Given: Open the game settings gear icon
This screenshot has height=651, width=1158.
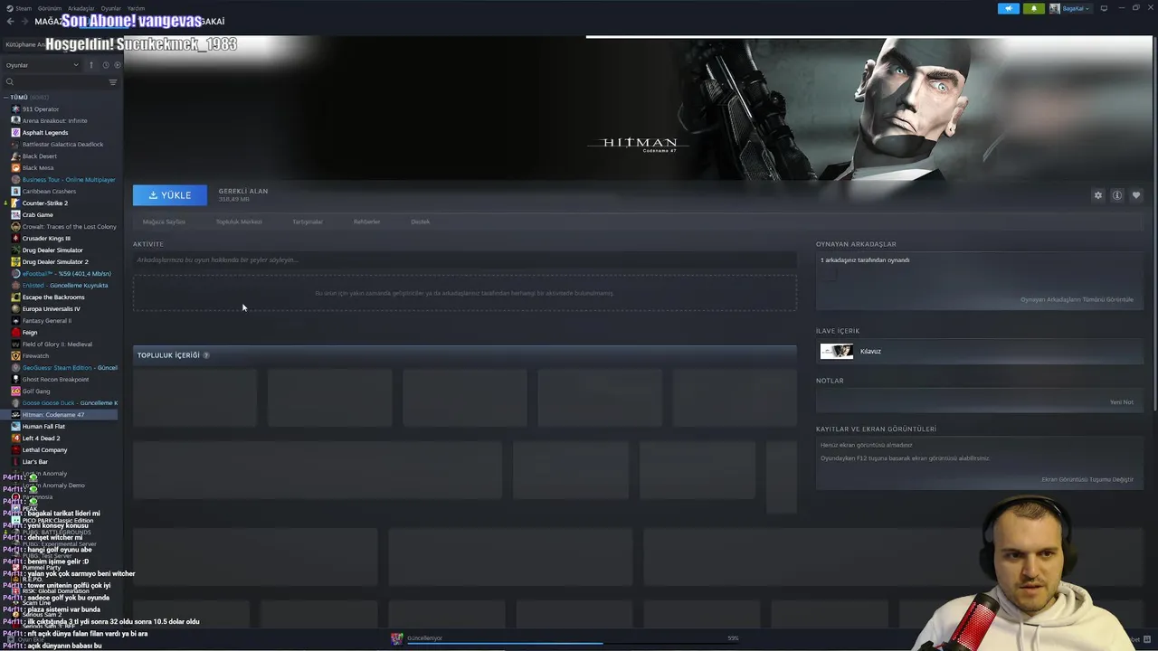Looking at the screenshot, I should click(1098, 195).
